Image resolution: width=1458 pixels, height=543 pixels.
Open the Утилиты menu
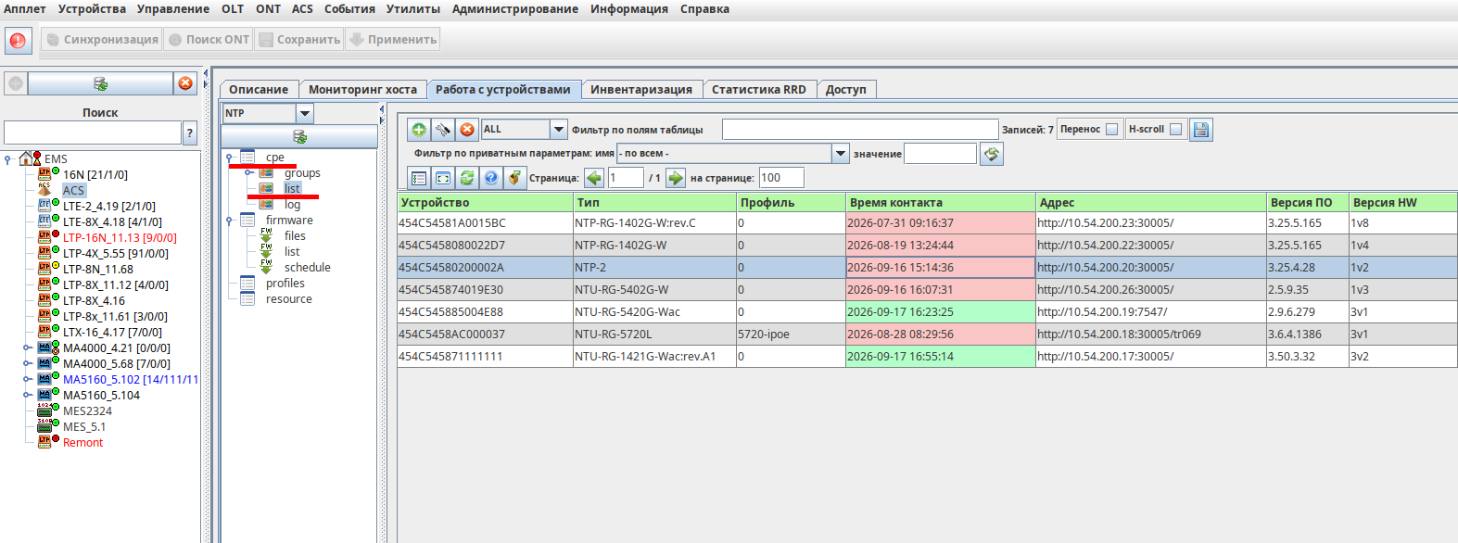click(413, 8)
